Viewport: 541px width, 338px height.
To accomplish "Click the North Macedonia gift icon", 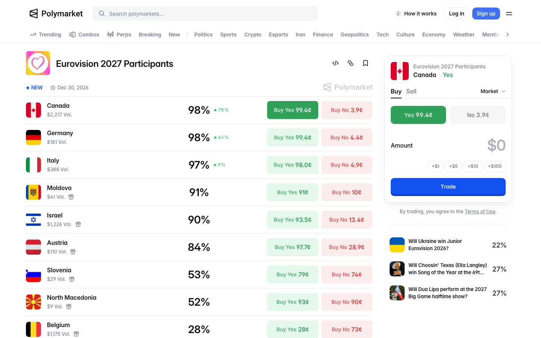I will [69, 306].
